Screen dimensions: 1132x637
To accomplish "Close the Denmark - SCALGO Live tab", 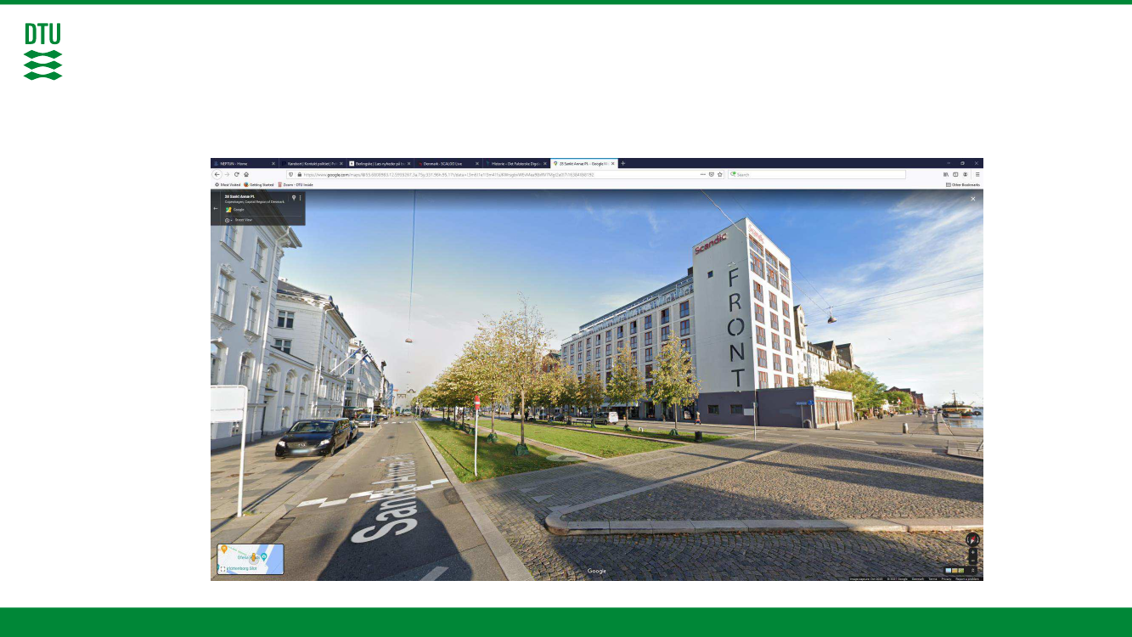I will [477, 163].
